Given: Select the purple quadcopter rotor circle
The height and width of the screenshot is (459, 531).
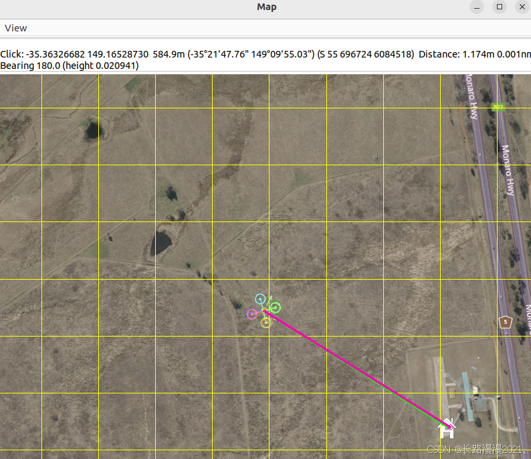Looking at the screenshot, I should (251, 314).
